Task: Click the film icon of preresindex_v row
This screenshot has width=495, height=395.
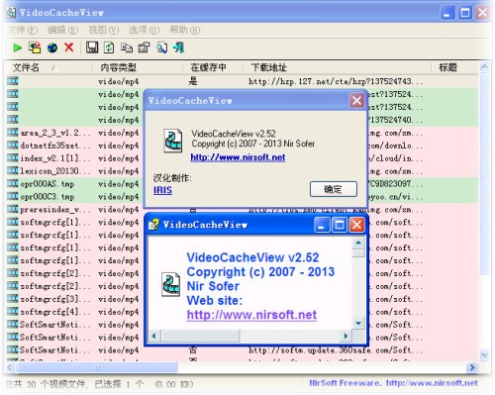Action: point(13,209)
